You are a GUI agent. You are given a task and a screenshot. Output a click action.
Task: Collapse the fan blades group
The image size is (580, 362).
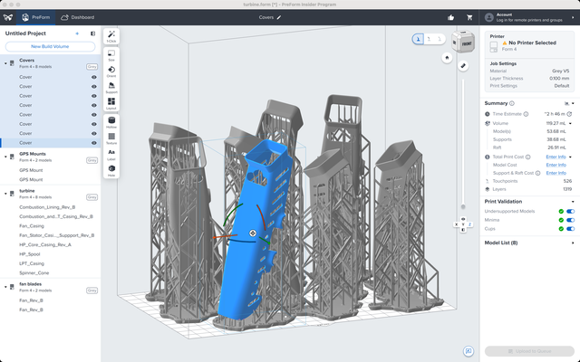coord(5,288)
